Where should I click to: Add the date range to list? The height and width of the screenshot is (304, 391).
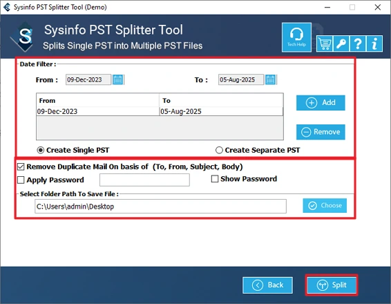[x=321, y=102]
